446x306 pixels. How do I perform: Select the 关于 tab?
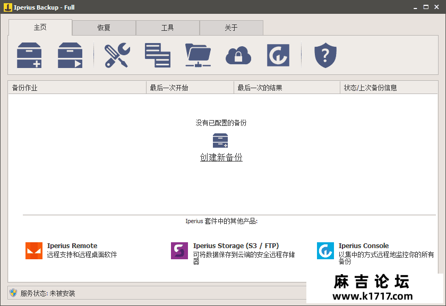click(x=231, y=28)
